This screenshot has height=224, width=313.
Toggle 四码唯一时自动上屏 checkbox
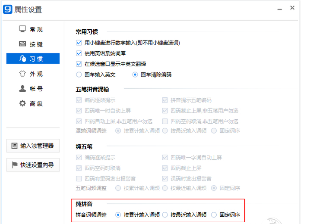(x=79, y=111)
